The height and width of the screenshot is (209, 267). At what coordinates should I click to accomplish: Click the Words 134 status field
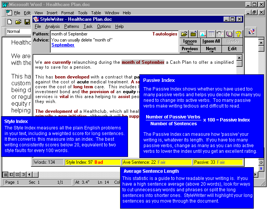coord(48,162)
